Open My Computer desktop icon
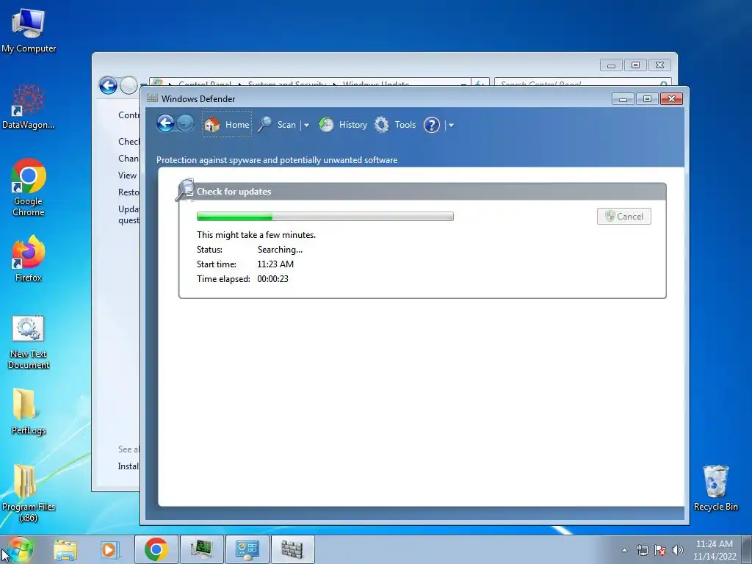The image size is (752, 564). click(29, 31)
